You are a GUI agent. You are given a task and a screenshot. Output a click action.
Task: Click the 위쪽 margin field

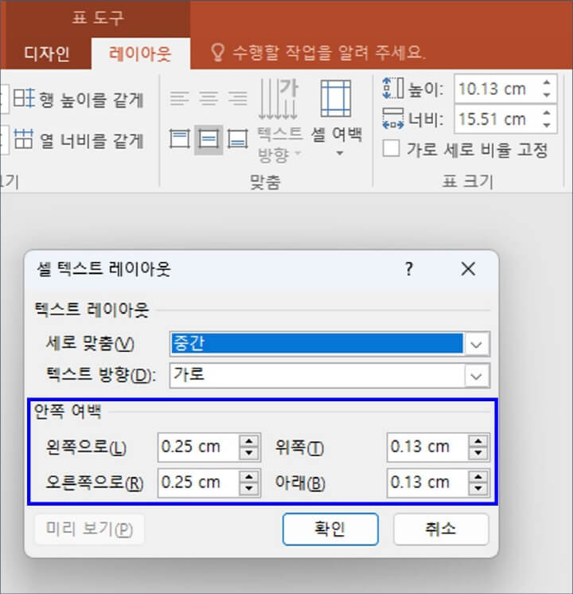click(x=427, y=447)
